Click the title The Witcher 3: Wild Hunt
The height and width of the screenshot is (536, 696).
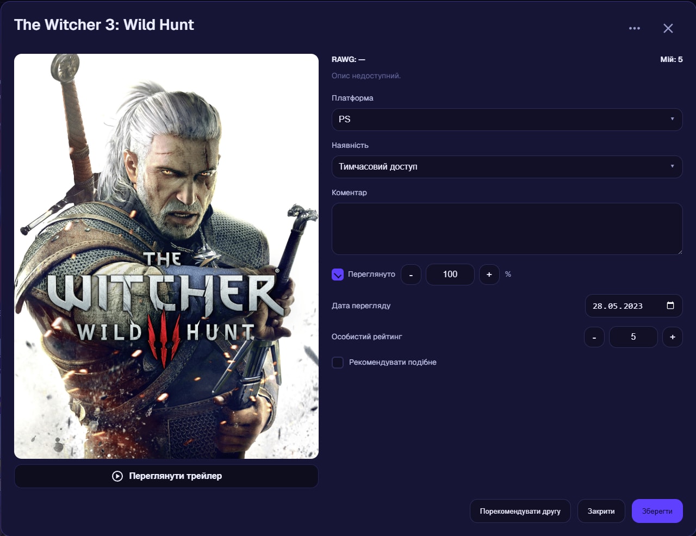pyautogui.click(x=104, y=25)
